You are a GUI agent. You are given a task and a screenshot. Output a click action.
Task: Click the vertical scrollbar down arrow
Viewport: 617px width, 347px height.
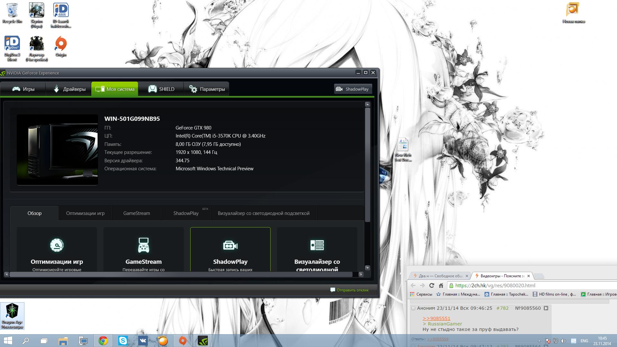[368, 268]
